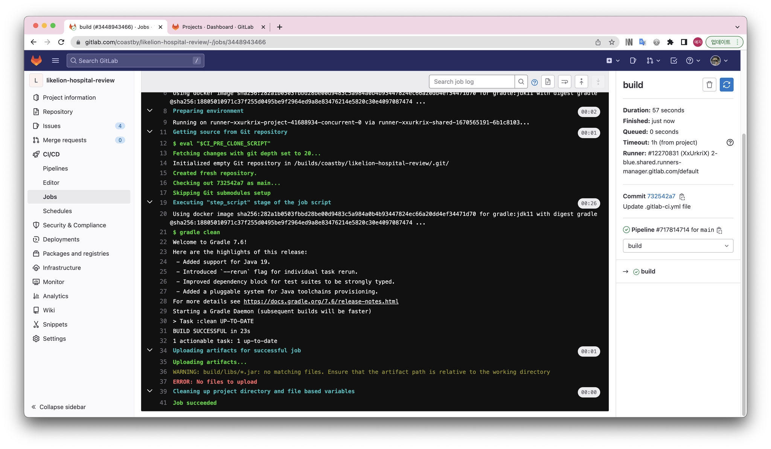Screen dimensions: 771x449
Task: Open the Merge requests dropdown in navbar
Action: click(653, 61)
